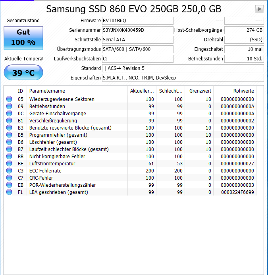Click the Löschfehler (gesamt) parameter name
The height and width of the screenshot is (275, 268).
(x=53, y=142)
